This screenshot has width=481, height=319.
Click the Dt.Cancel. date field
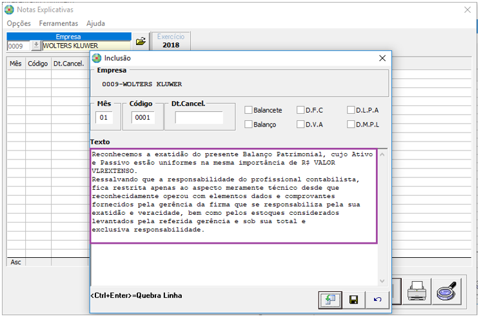click(199, 118)
